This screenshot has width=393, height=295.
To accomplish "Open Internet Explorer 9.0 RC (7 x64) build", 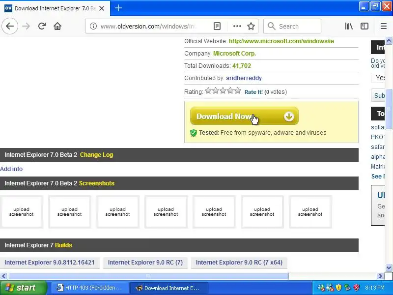I will 239,263.
